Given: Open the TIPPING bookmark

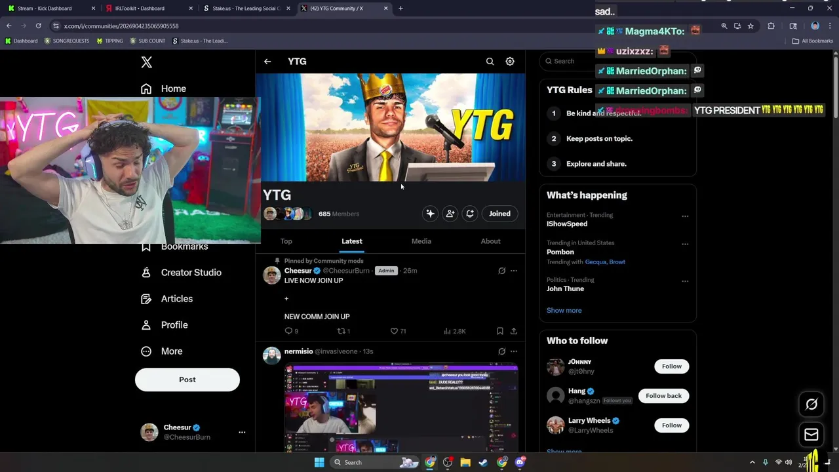Looking at the screenshot, I should click(x=109, y=41).
